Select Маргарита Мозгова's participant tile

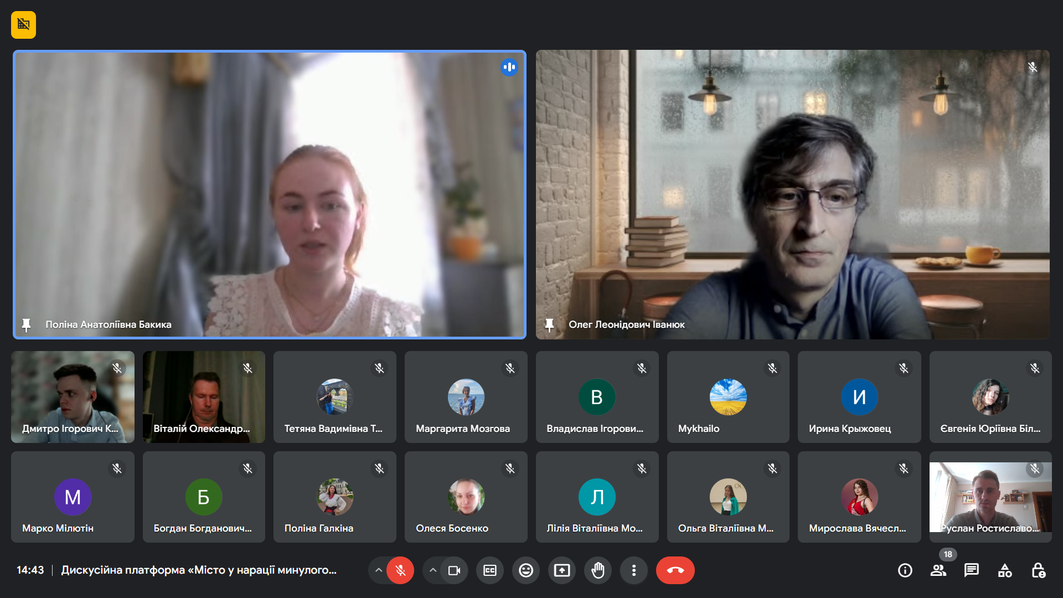coord(466,397)
